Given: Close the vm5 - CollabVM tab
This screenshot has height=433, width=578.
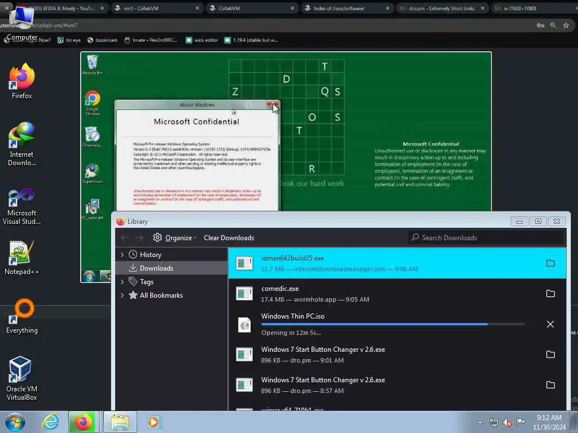Looking at the screenshot, I should [197, 8].
